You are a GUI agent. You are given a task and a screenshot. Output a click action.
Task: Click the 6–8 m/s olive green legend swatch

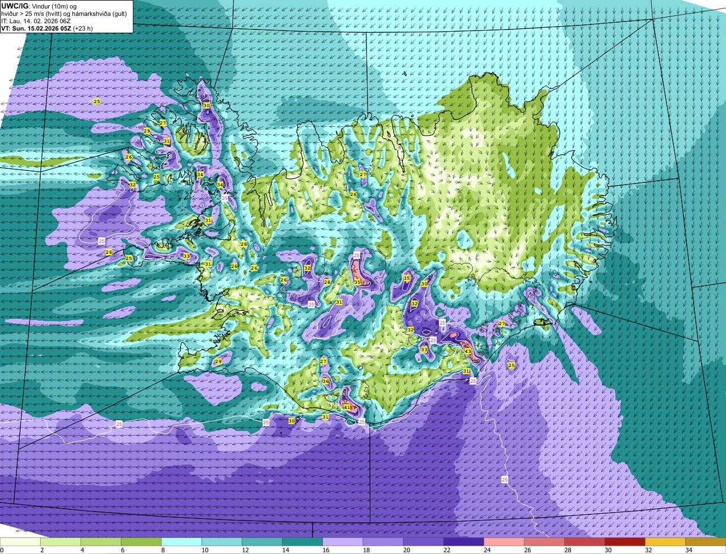141,542
